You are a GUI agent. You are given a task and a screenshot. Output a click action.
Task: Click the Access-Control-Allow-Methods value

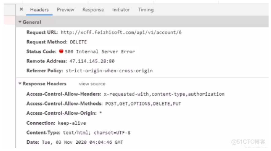[x=143, y=104]
